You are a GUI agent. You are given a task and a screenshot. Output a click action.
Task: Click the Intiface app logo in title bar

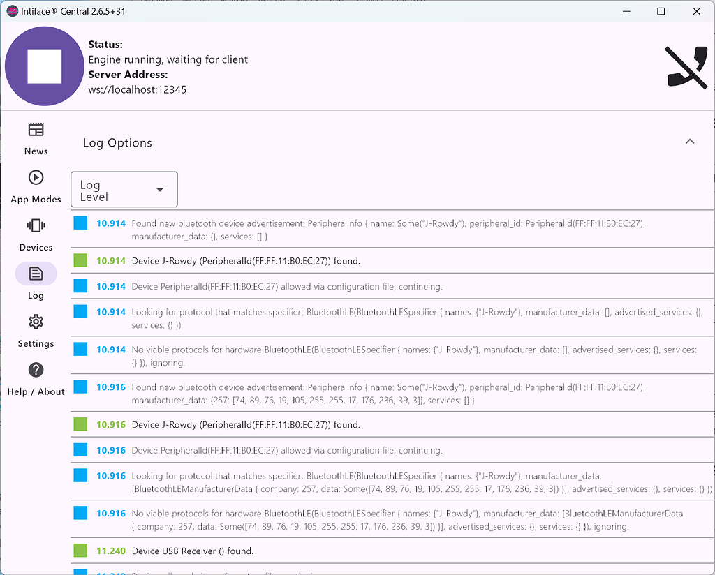(x=12, y=11)
